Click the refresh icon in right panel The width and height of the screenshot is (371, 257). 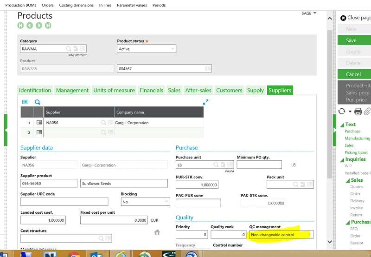(x=342, y=112)
